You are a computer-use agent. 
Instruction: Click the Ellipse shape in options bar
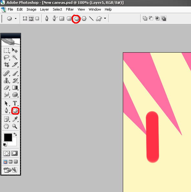[x=77, y=19]
